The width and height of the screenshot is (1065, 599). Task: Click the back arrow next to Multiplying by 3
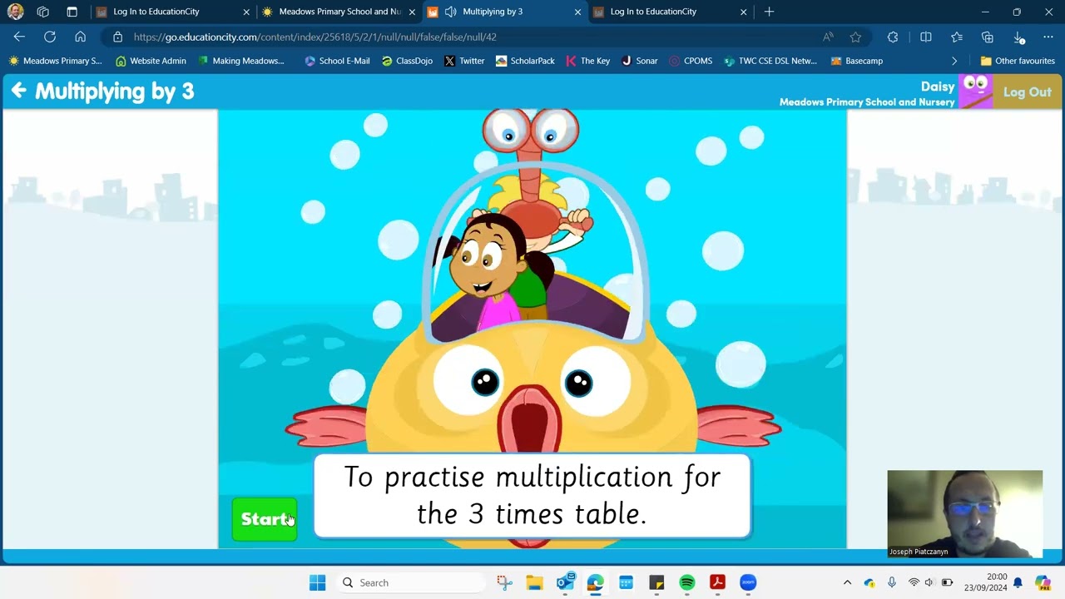18,91
